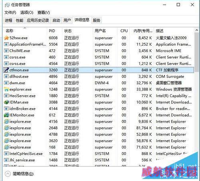Select the 52hxw.exe process name

tap(18, 38)
